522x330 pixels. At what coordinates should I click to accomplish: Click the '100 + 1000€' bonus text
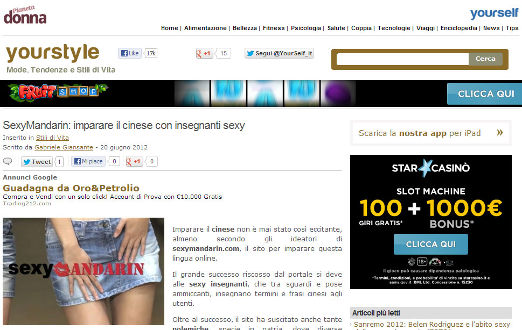[x=431, y=208]
